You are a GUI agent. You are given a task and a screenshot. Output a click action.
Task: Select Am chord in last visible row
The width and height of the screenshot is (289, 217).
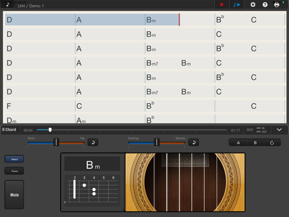[x=81, y=121]
